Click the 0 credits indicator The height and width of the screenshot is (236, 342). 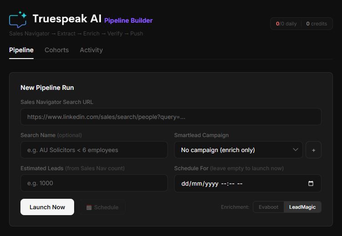click(317, 24)
